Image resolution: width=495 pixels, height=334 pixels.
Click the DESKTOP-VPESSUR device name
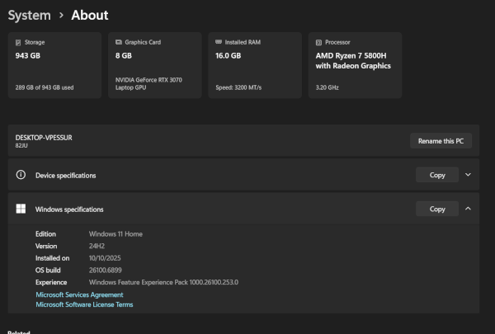click(44, 137)
